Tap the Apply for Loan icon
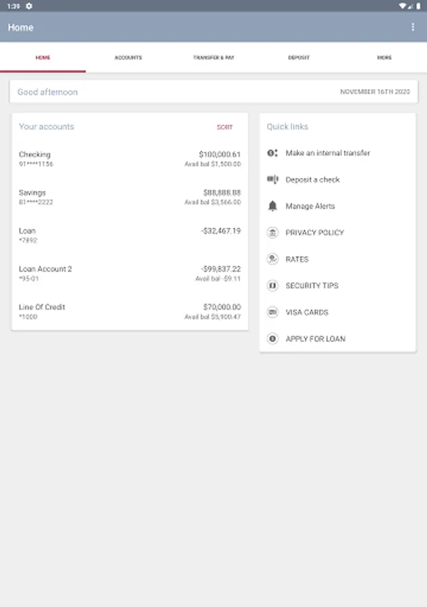427x607 pixels. tap(273, 339)
